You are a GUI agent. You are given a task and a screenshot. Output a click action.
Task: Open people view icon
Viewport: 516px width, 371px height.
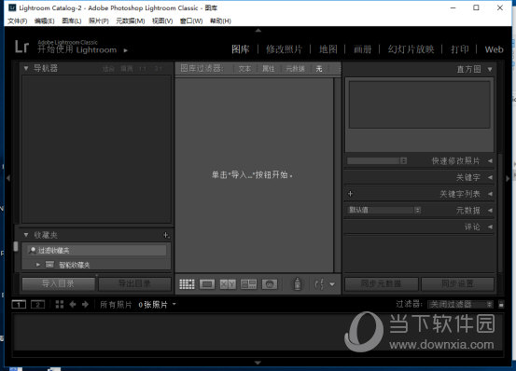click(x=270, y=284)
